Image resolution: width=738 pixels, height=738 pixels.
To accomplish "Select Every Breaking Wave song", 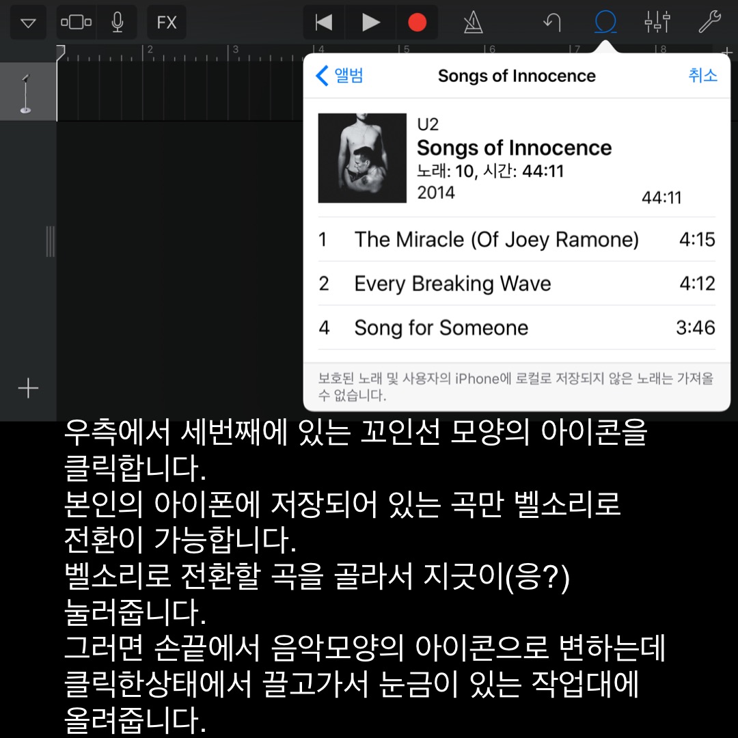I will coord(517,284).
